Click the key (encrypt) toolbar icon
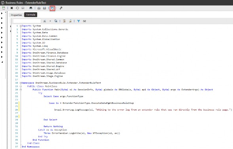233x149 pixels. [x=61, y=8]
